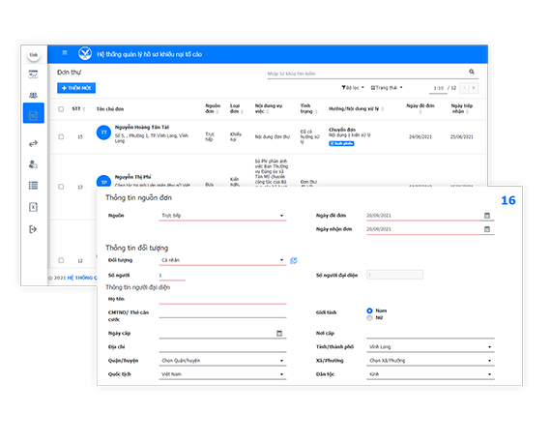Click the logout icon in sidebar
The image size is (551, 443).
(33, 229)
